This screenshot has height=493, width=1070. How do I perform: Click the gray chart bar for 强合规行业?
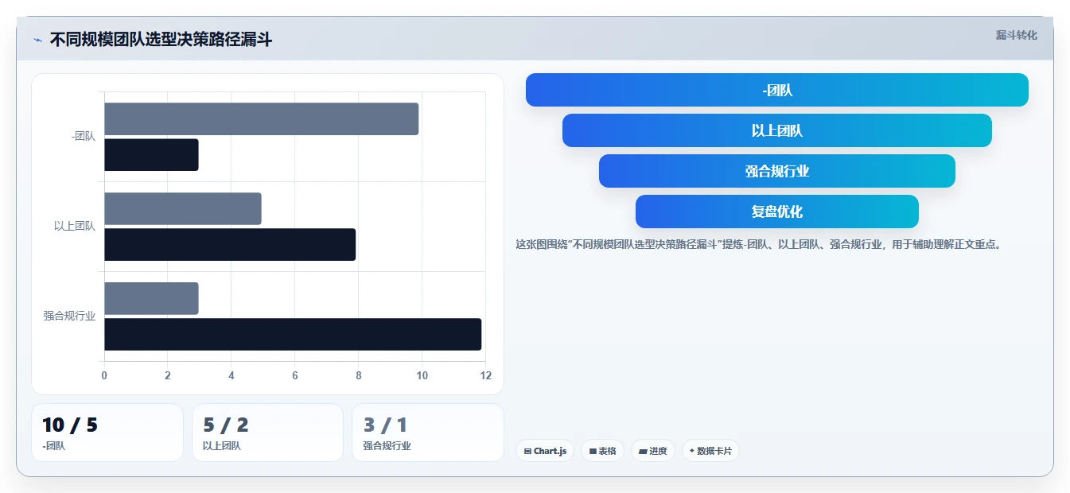point(151,298)
